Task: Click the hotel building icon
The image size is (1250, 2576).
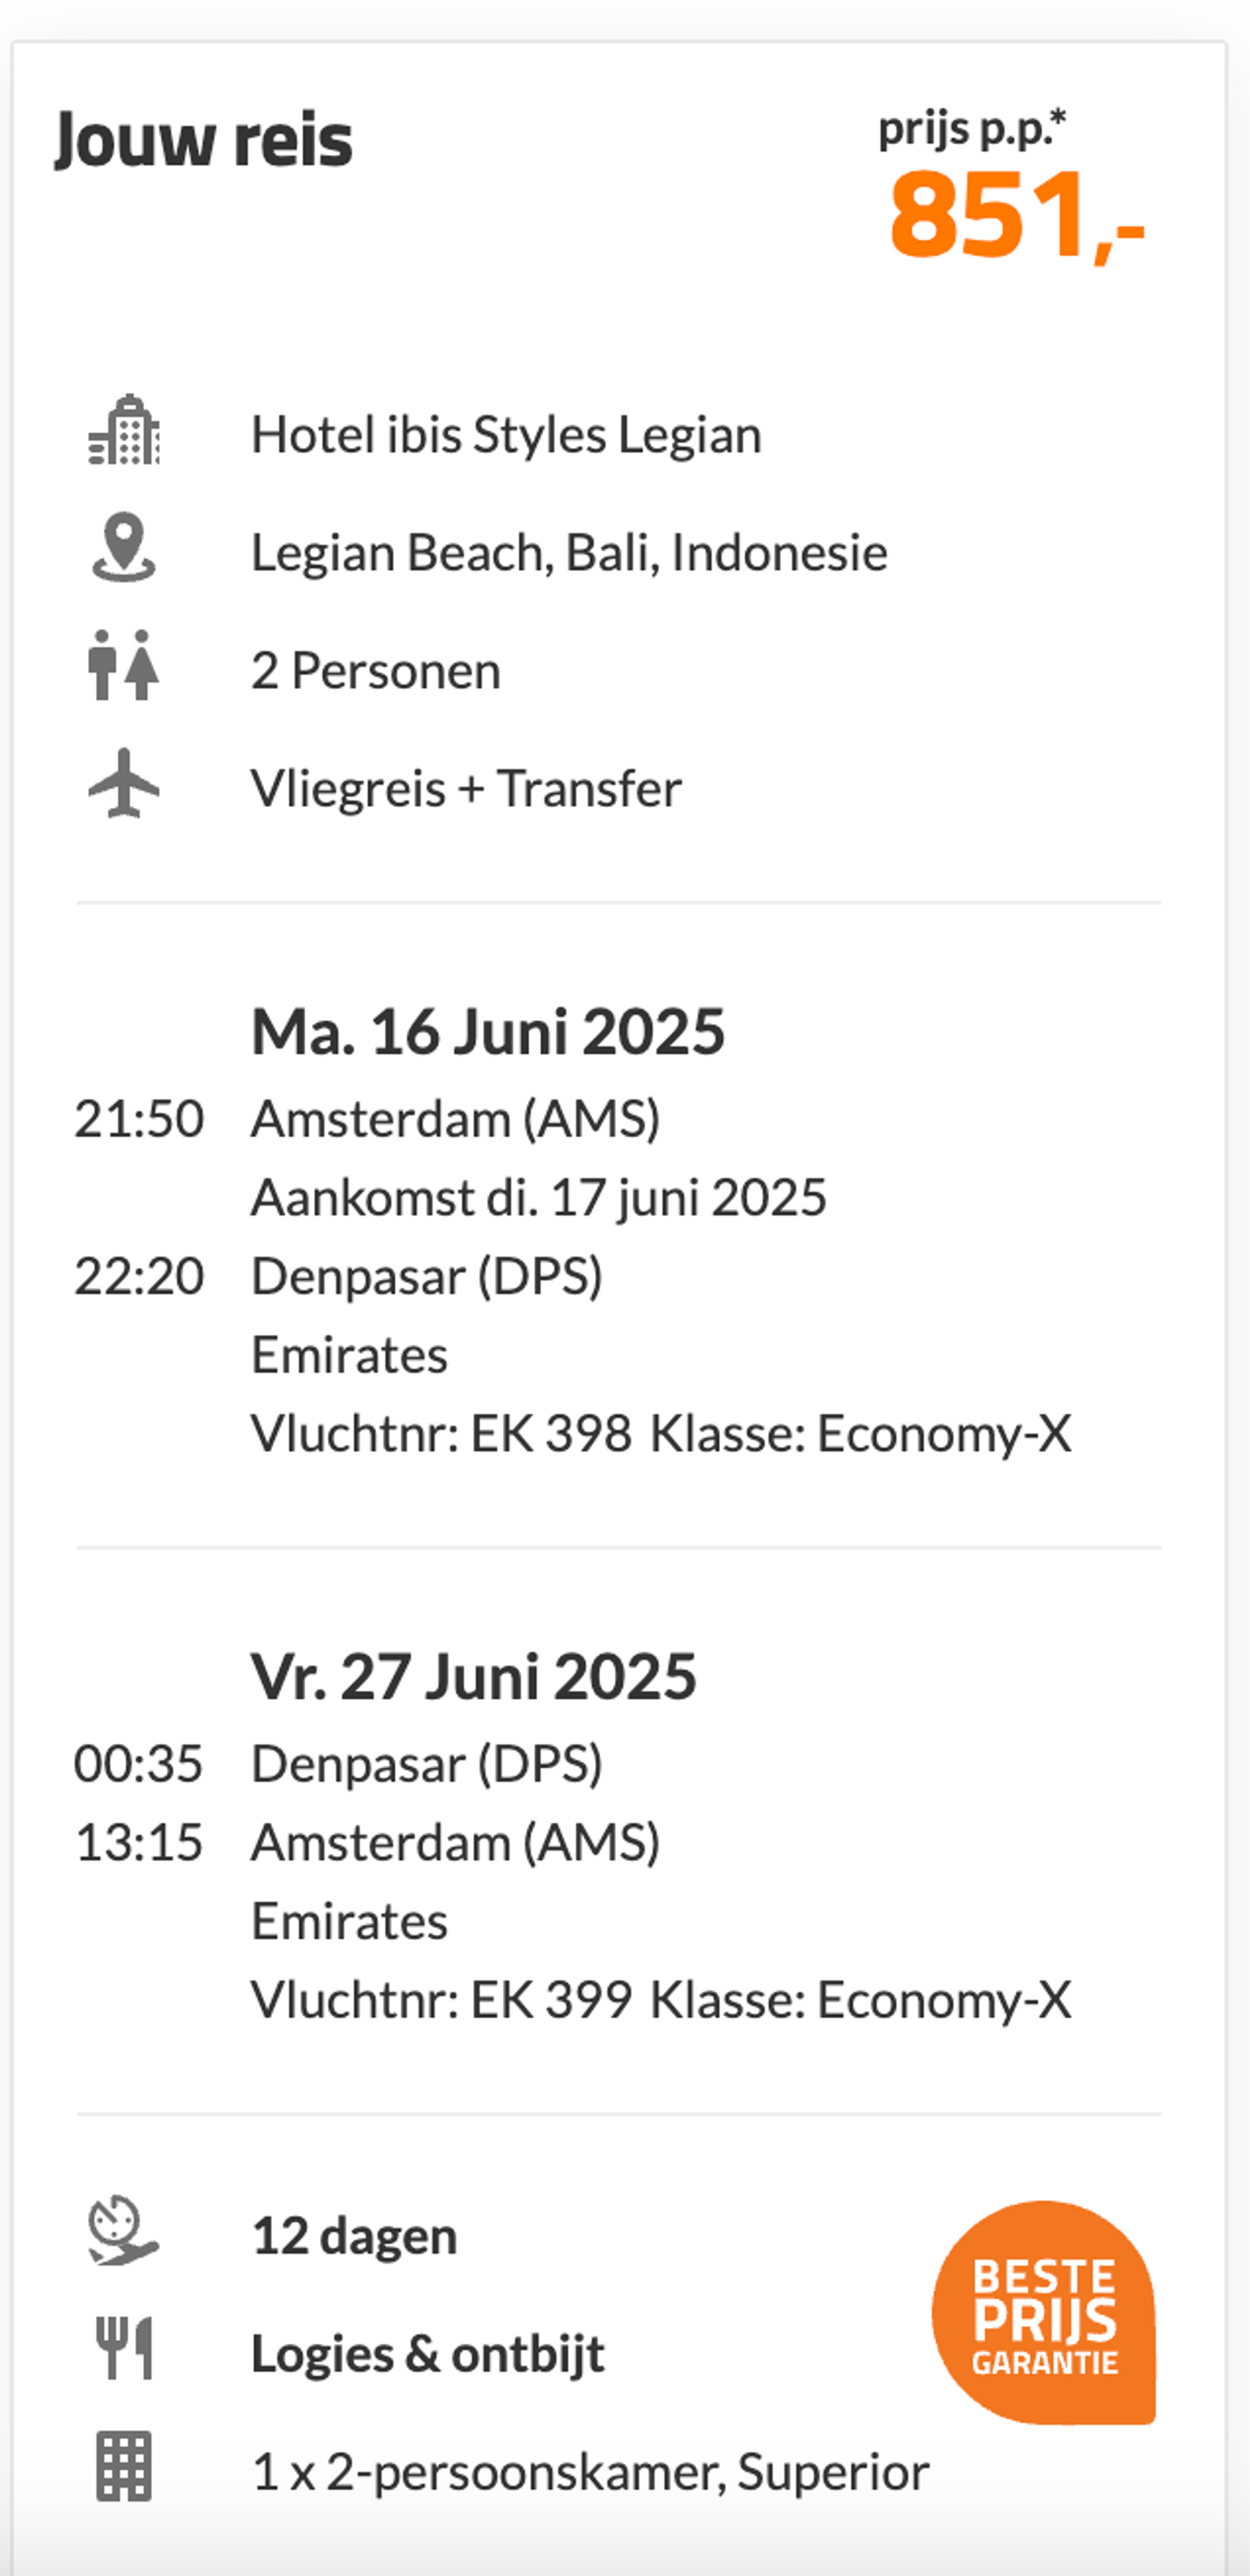Action: tap(124, 431)
